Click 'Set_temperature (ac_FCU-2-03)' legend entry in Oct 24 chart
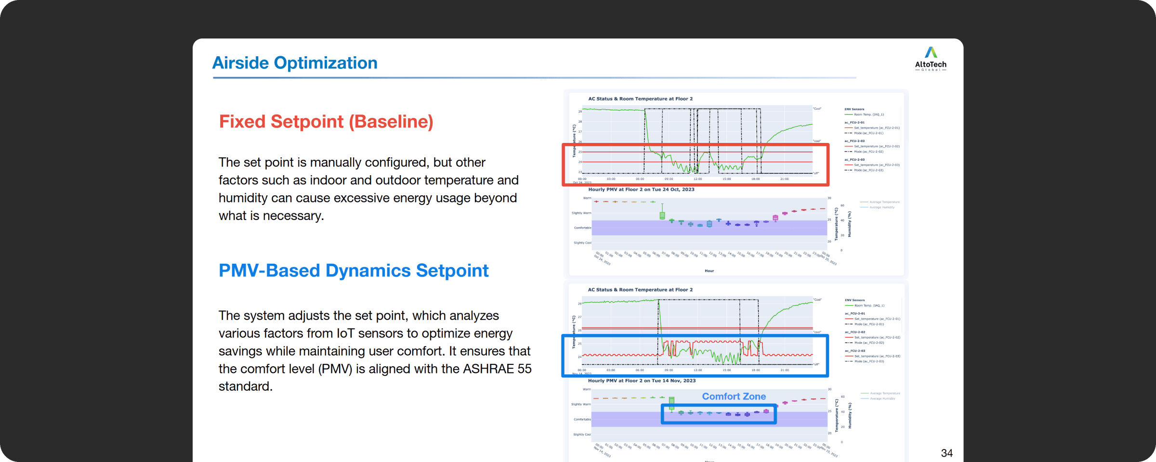1156x462 pixels. (872, 165)
